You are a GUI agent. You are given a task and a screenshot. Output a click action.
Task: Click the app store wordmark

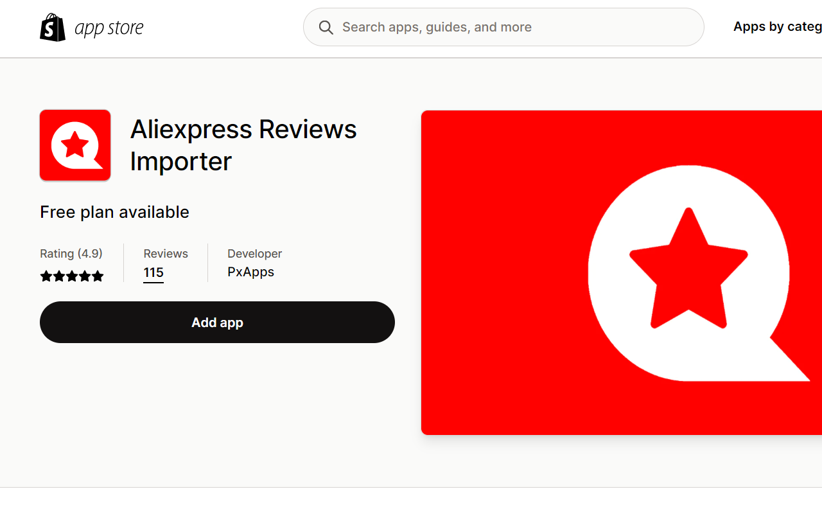point(109,27)
